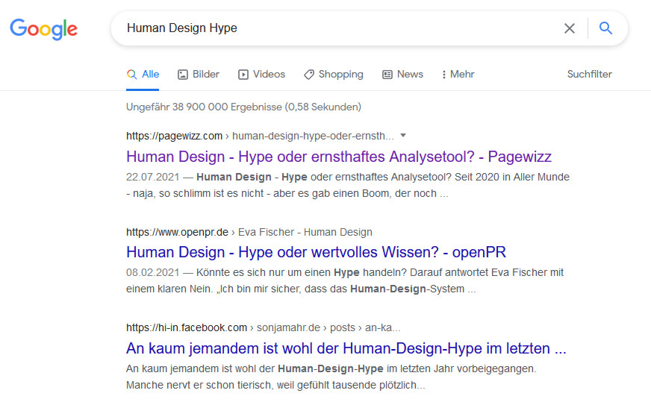Screen dimensions: 651x405
Task: Click the hi-in.facebook.com breadcrumb URL
Action: click(x=187, y=327)
